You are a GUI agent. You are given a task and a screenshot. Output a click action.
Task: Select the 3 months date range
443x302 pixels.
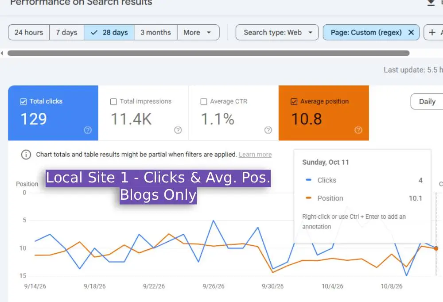(155, 32)
